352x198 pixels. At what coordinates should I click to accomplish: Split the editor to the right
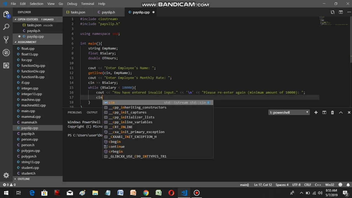[x=341, y=12]
